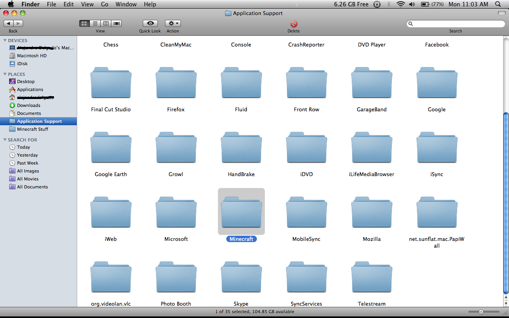Click the Finder search field

[x=455, y=24]
